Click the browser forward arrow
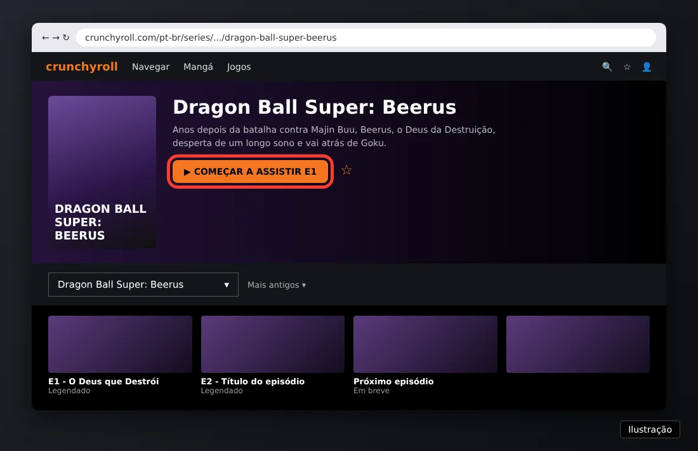Viewport: 698px width, 451px height. point(56,38)
